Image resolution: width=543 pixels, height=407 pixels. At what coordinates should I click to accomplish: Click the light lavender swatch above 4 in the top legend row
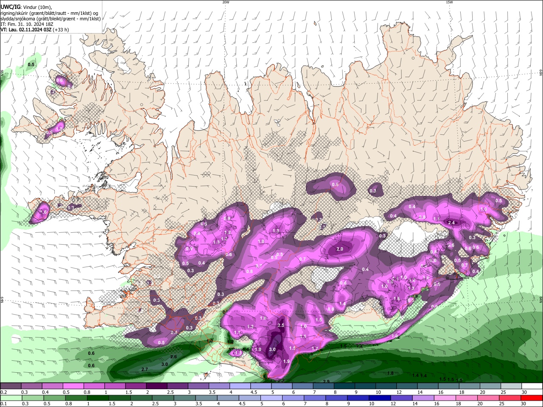[x=239, y=386]
